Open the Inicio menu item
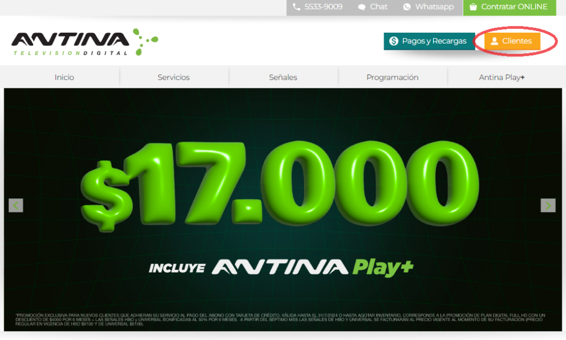This screenshot has height=340, width=566. (x=64, y=77)
